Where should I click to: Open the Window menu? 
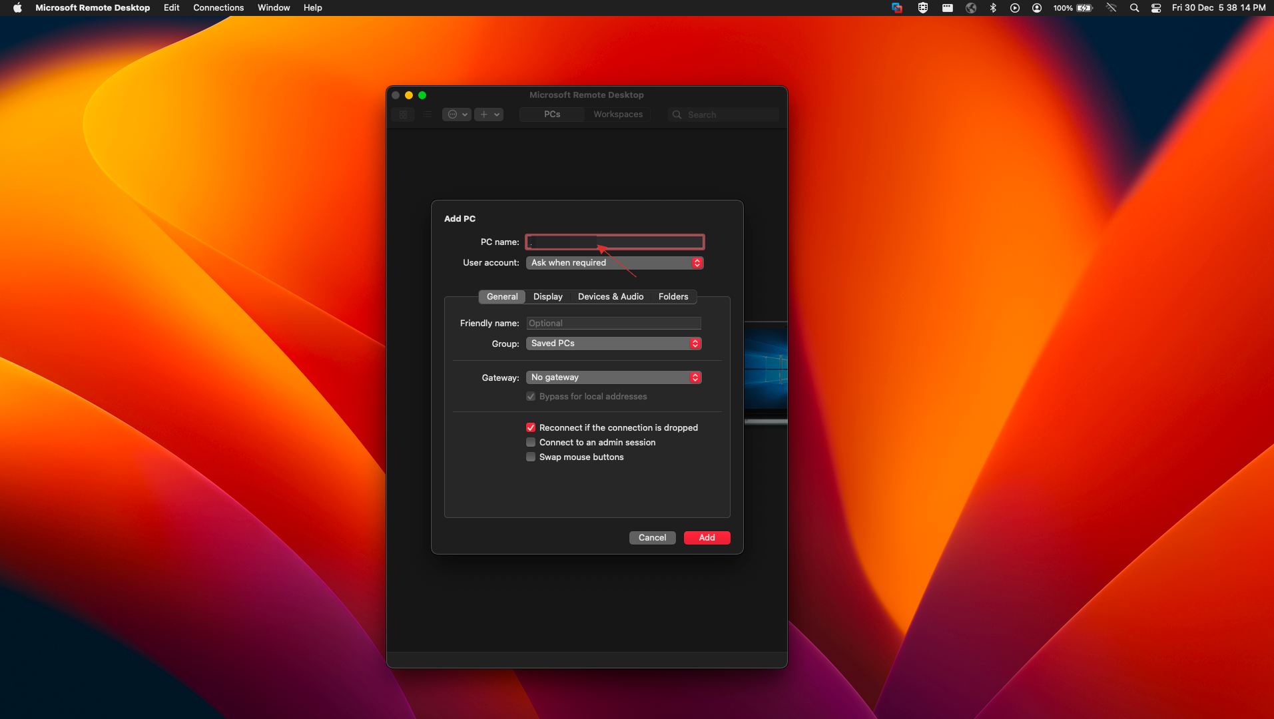pyautogui.click(x=274, y=8)
